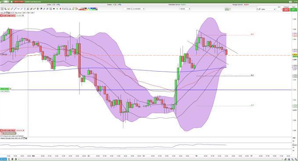The height and width of the screenshot is (161, 298).
Task: Select the cursor pointer tool
Action: pos(2,9)
